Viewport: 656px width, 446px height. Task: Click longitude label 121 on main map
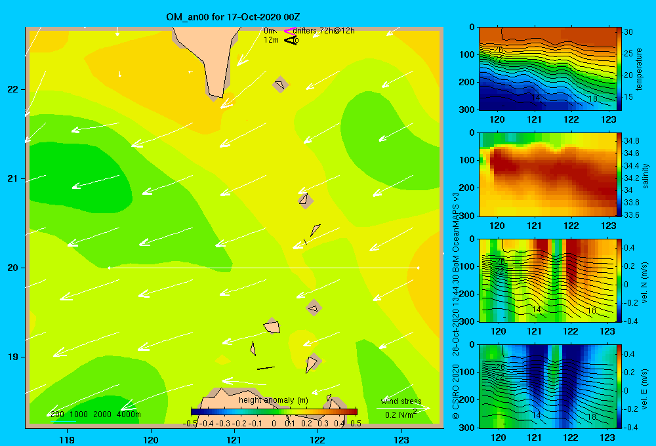[x=234, y=439]
